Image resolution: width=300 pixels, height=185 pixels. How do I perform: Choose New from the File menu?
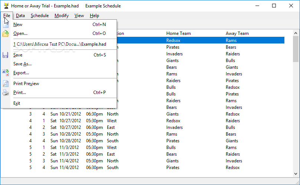59,25
